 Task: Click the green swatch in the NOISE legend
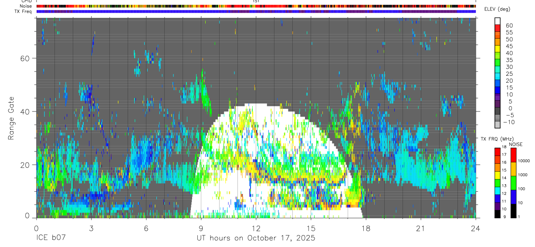[x=514, y=183]
